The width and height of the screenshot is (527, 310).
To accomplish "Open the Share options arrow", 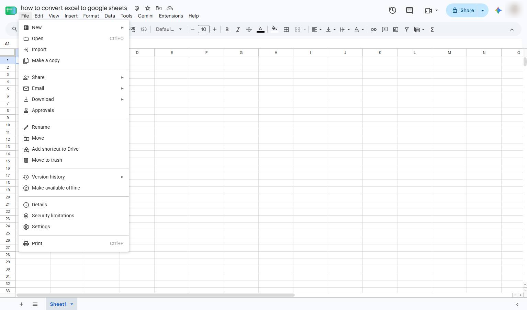I will click(x=483, y=10).
